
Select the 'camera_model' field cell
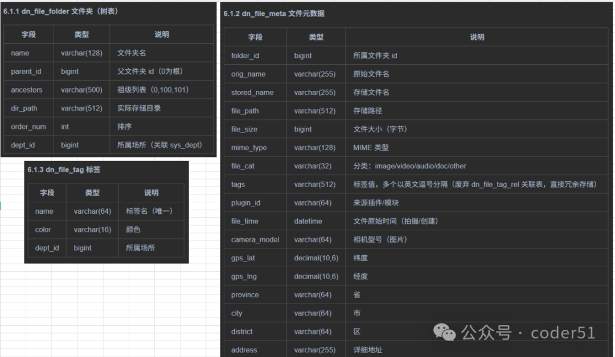(255, 239)
